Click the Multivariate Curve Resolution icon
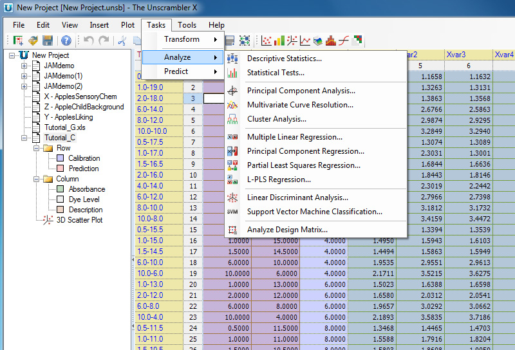 [232, 105]
